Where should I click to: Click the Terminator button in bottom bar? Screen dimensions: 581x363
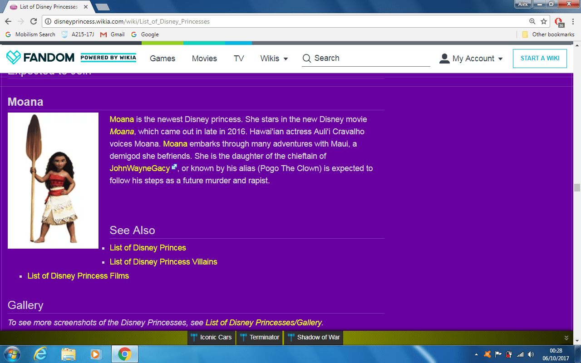click(x=260, y=337)
